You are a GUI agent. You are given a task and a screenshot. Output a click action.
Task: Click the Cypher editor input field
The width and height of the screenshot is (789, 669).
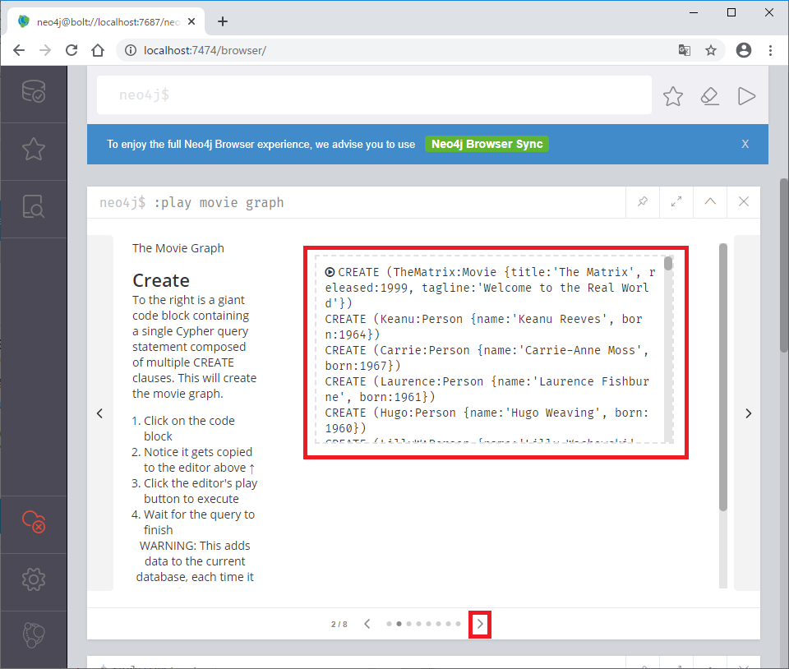374,95
